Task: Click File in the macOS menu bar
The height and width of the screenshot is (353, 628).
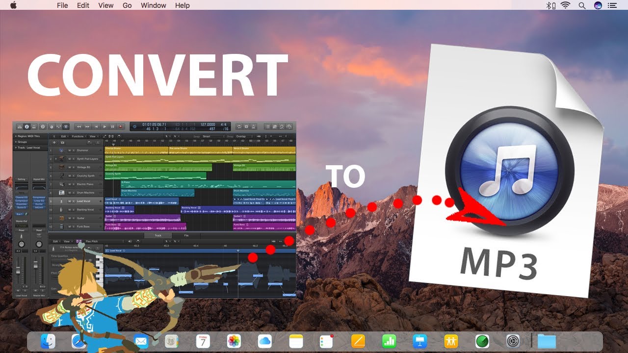Action: [x=62, y=5]
